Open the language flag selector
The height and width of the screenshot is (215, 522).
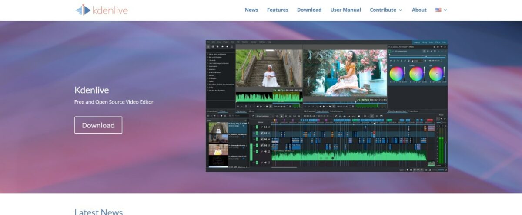tap(441, 10)
